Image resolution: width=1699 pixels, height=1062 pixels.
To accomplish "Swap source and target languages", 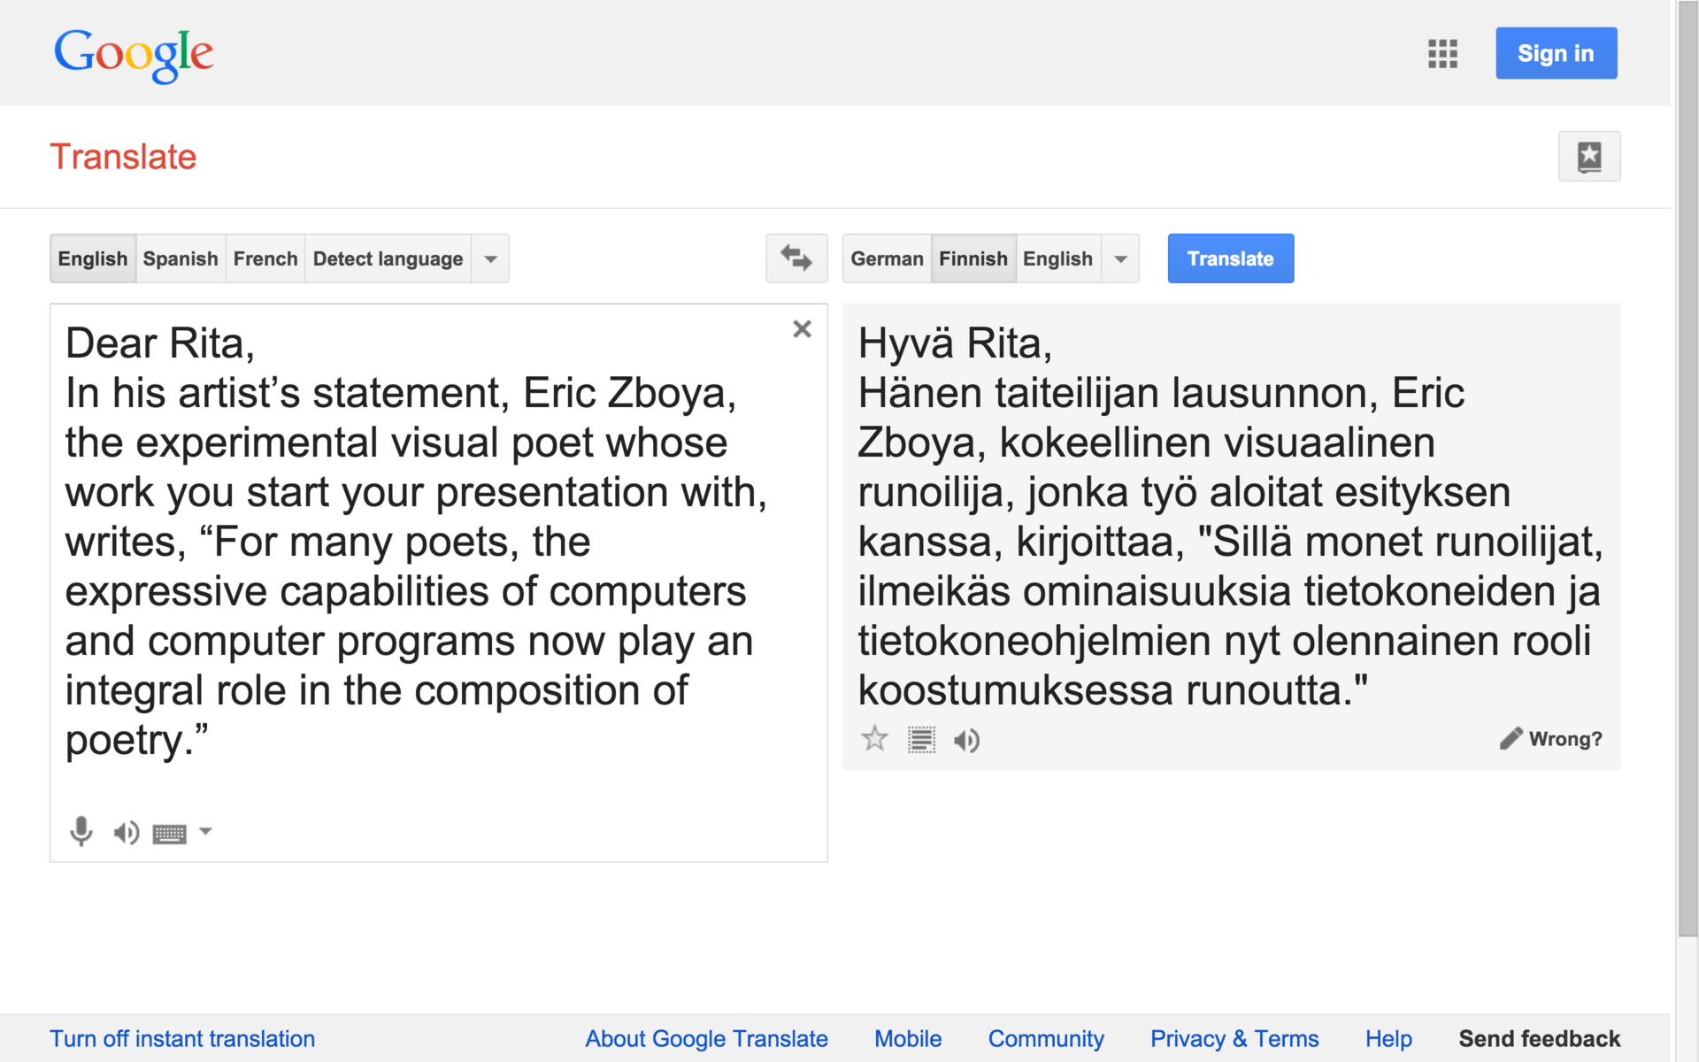I will tap(796, 258).
